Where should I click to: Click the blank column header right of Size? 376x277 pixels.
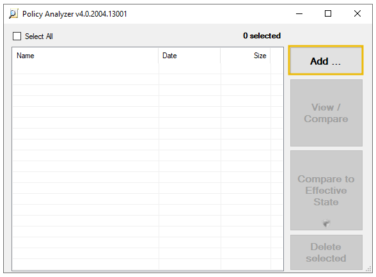tap(277, 56)
